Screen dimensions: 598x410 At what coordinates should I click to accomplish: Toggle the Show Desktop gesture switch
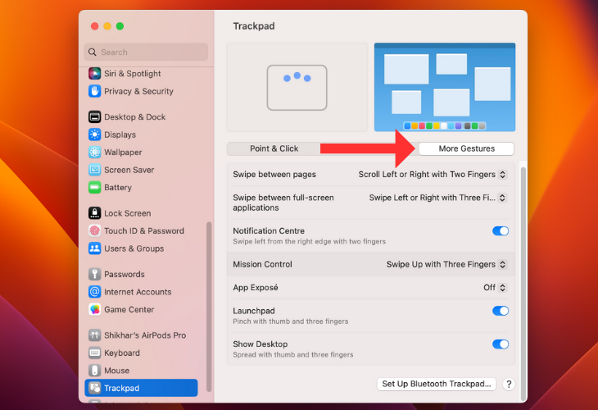pos(500,344)
